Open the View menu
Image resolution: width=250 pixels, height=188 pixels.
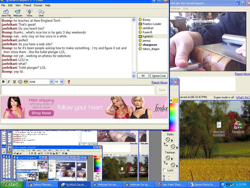tap(18, 5)
